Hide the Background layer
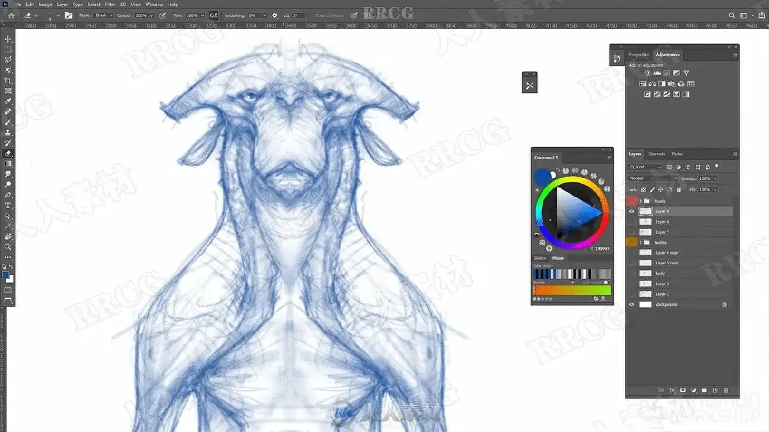This screenshot has width=769, height=432. (x=632, y=305)
